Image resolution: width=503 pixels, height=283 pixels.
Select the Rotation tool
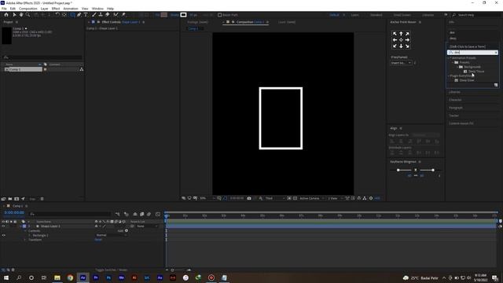[x=57, y=15]
